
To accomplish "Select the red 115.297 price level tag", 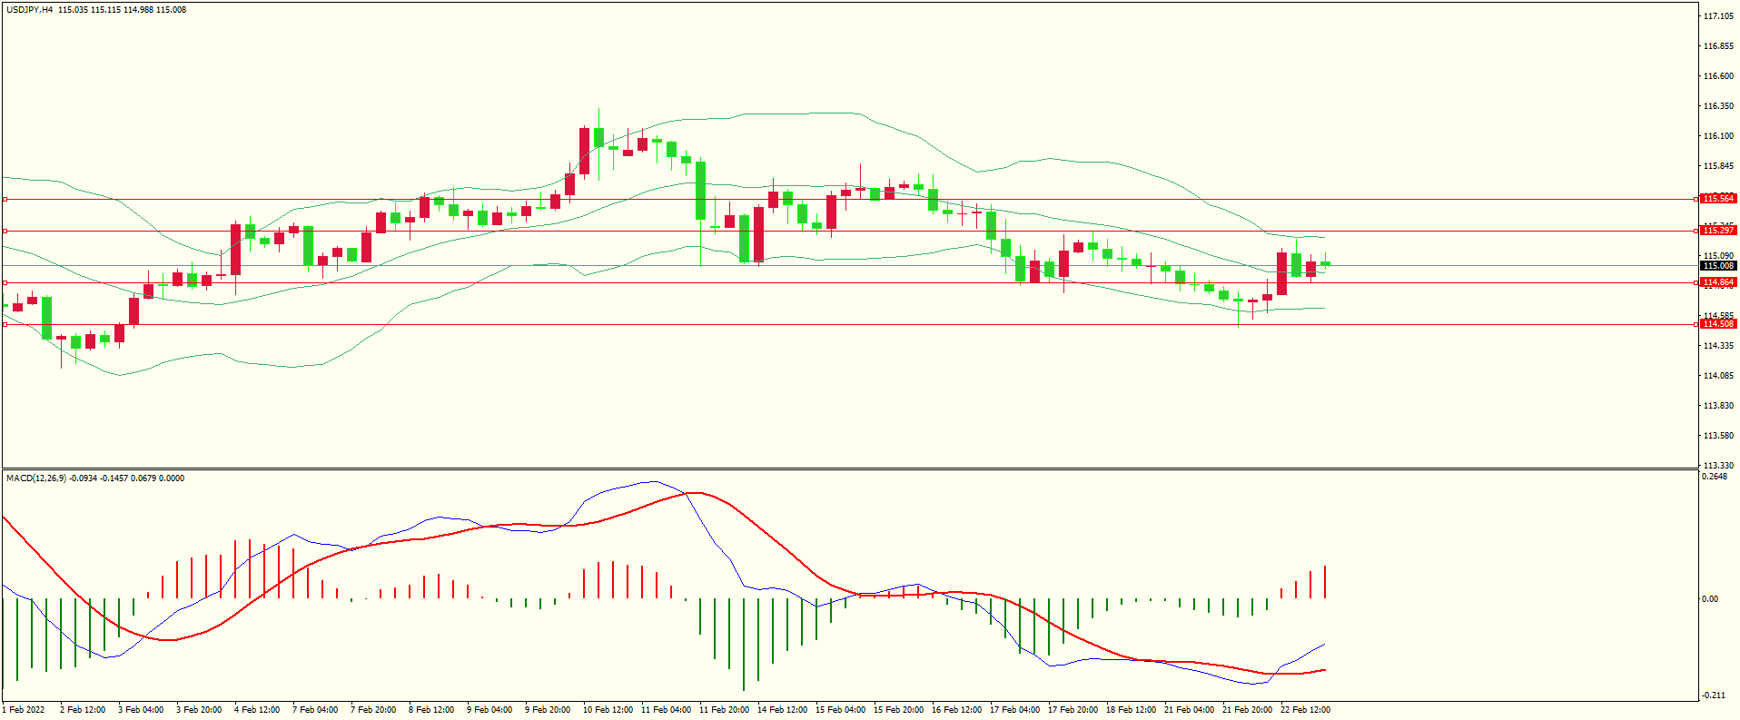I will (x=1718, y=231).
